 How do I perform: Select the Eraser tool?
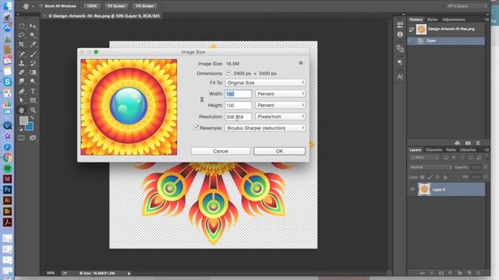pos(21,72)
